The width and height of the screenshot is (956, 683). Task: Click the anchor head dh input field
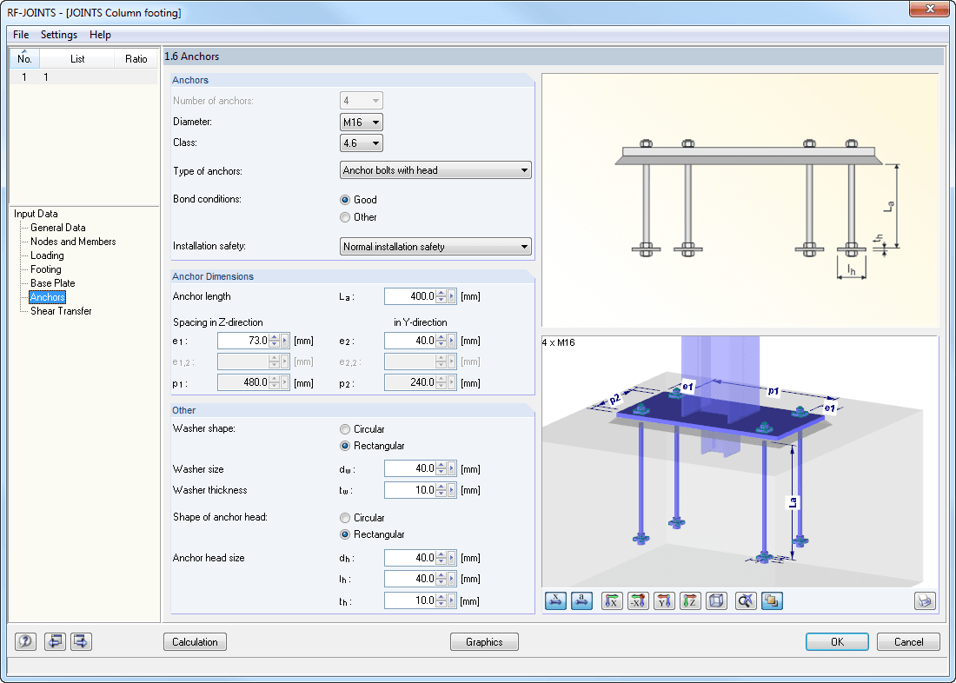[409, 557]
